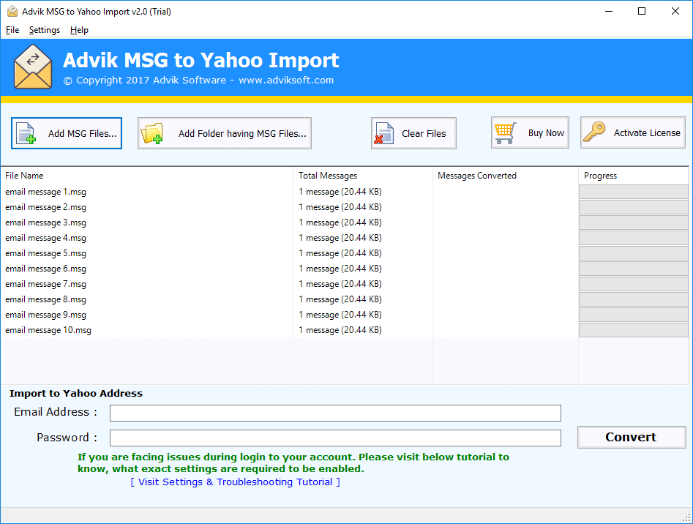Click progress bar for email message 5.msg
The width and height of the screenshot is (693, 524).
pos(633,253)
